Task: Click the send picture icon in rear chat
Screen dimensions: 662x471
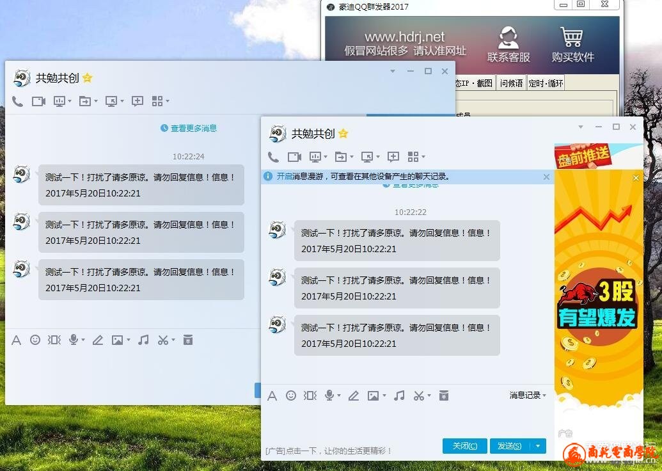Action: (x=117, y=340)
